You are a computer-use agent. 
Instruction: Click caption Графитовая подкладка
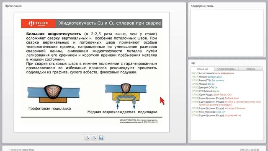point(49,109)
